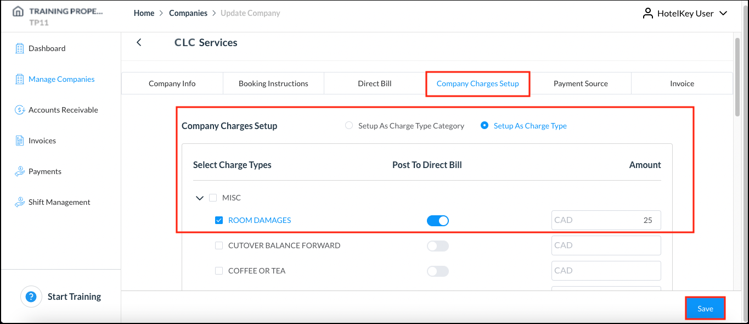Switch to the Booking Instructions tab

point(273,83)
